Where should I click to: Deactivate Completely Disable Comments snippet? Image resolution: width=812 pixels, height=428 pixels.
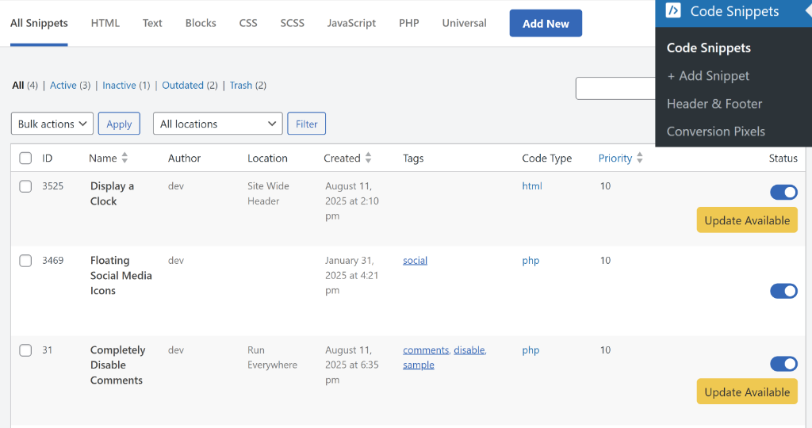[x=783, y=364]
